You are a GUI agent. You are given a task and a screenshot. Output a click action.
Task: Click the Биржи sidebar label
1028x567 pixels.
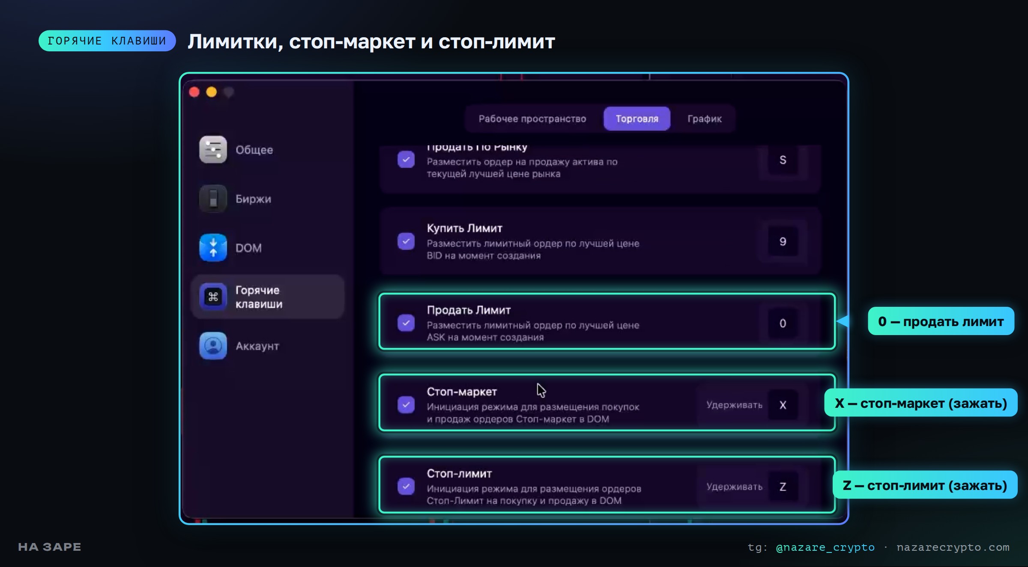click(x=253, y=199)
